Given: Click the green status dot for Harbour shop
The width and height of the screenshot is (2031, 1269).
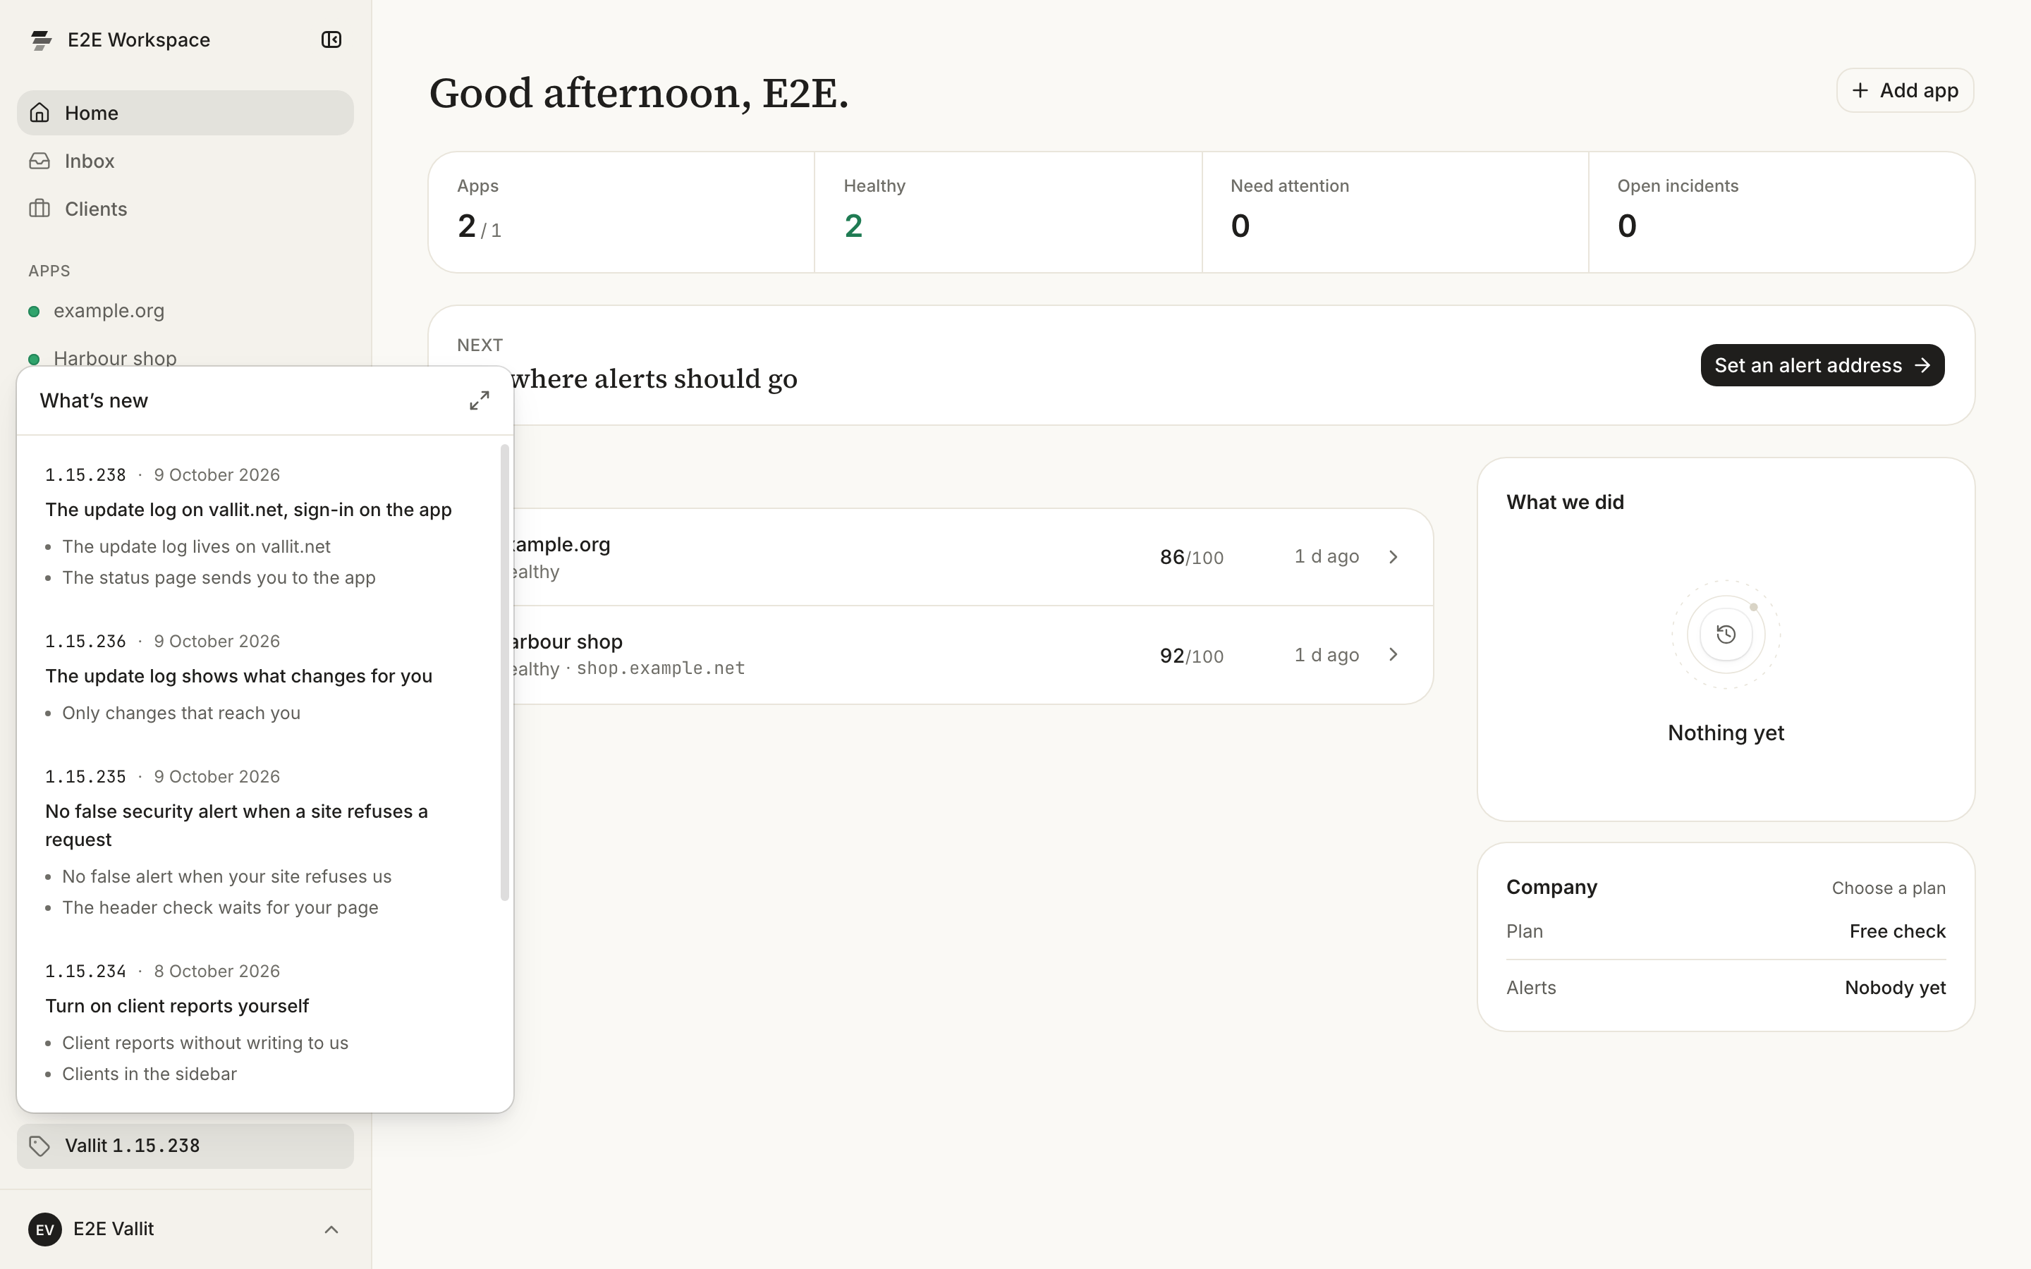Looking at the screenshot, I should pos(35,360).
